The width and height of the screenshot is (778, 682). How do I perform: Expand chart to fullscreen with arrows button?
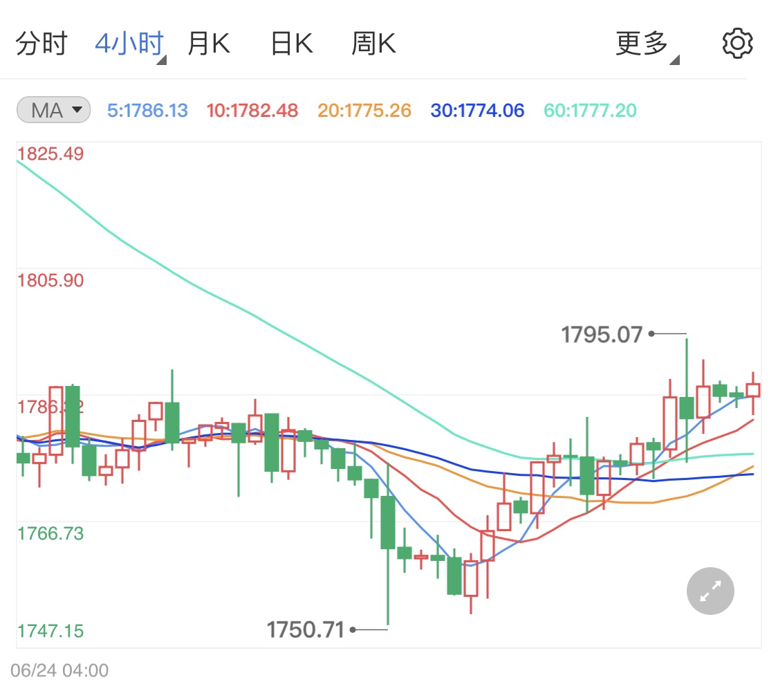[710, 591]
